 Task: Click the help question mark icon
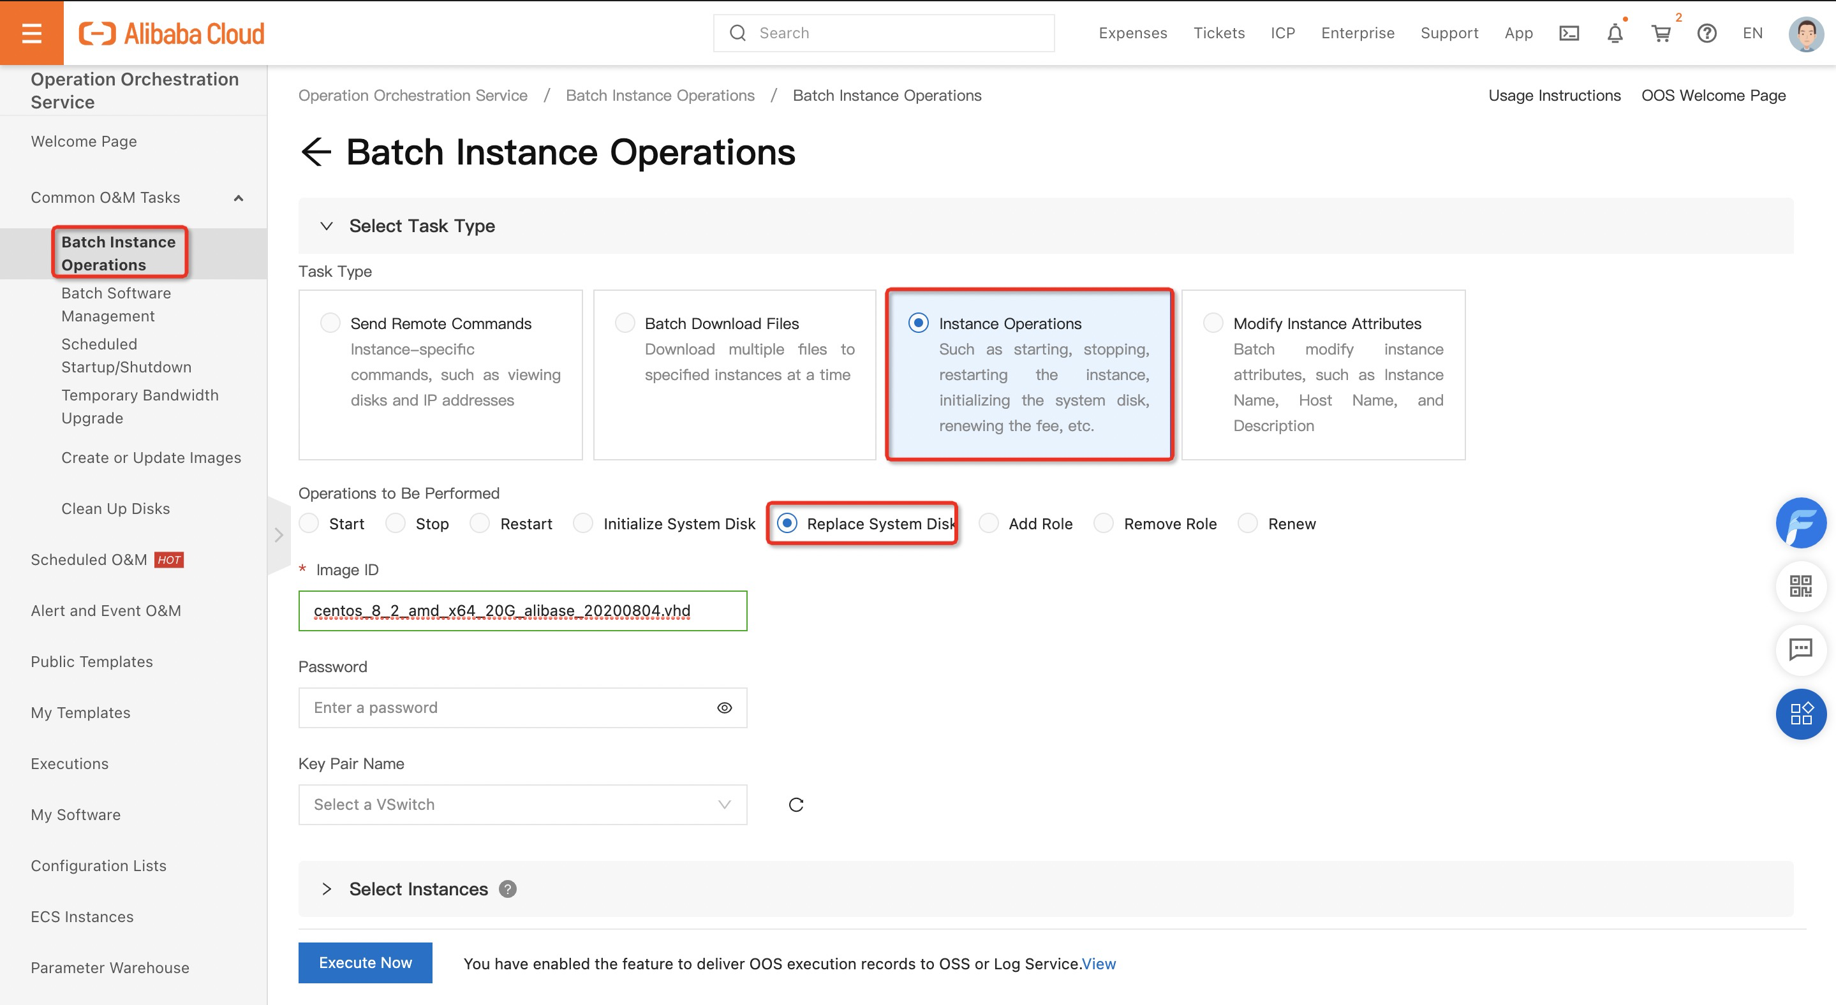click(x=1706, y=33)
